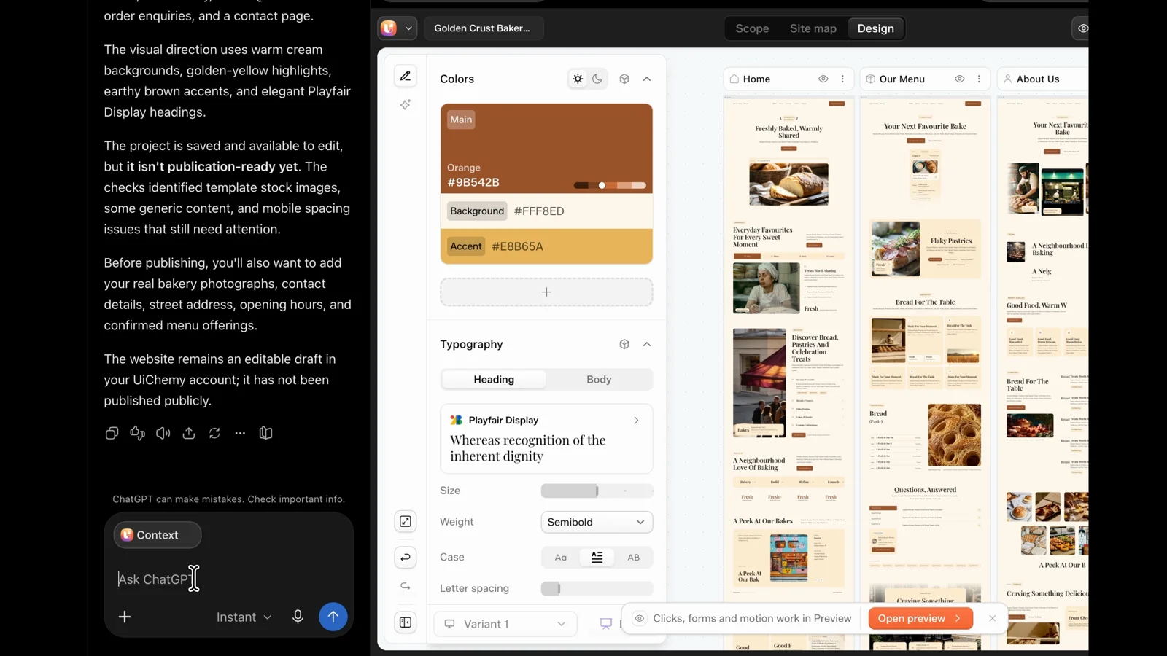The image size is (1167, 656).
Task: Click the Accent #E8B65A color swatch
Action: pos(546,246)
